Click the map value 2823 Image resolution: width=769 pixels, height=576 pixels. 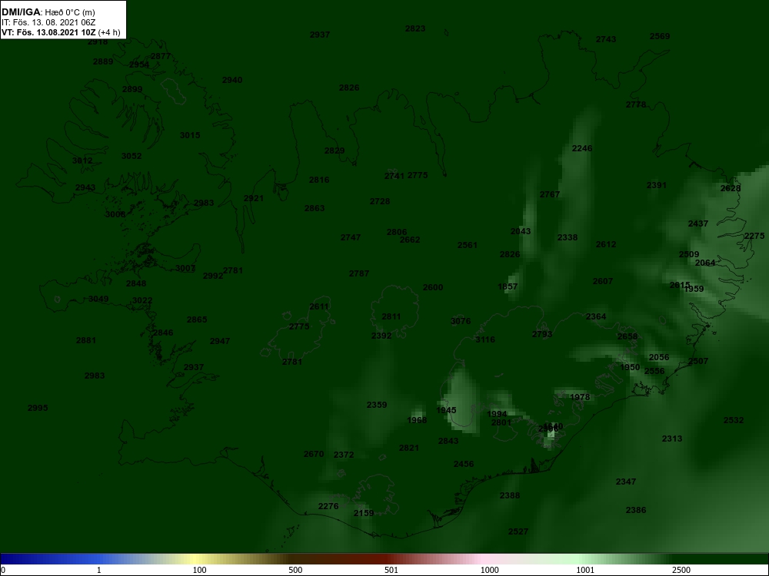pos(415,28)
